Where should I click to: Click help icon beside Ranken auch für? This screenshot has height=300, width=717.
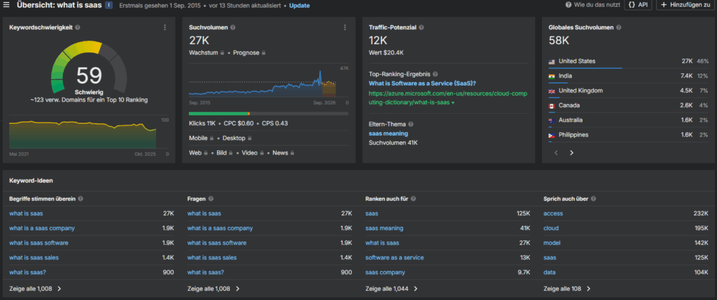[x=413, y=199]
